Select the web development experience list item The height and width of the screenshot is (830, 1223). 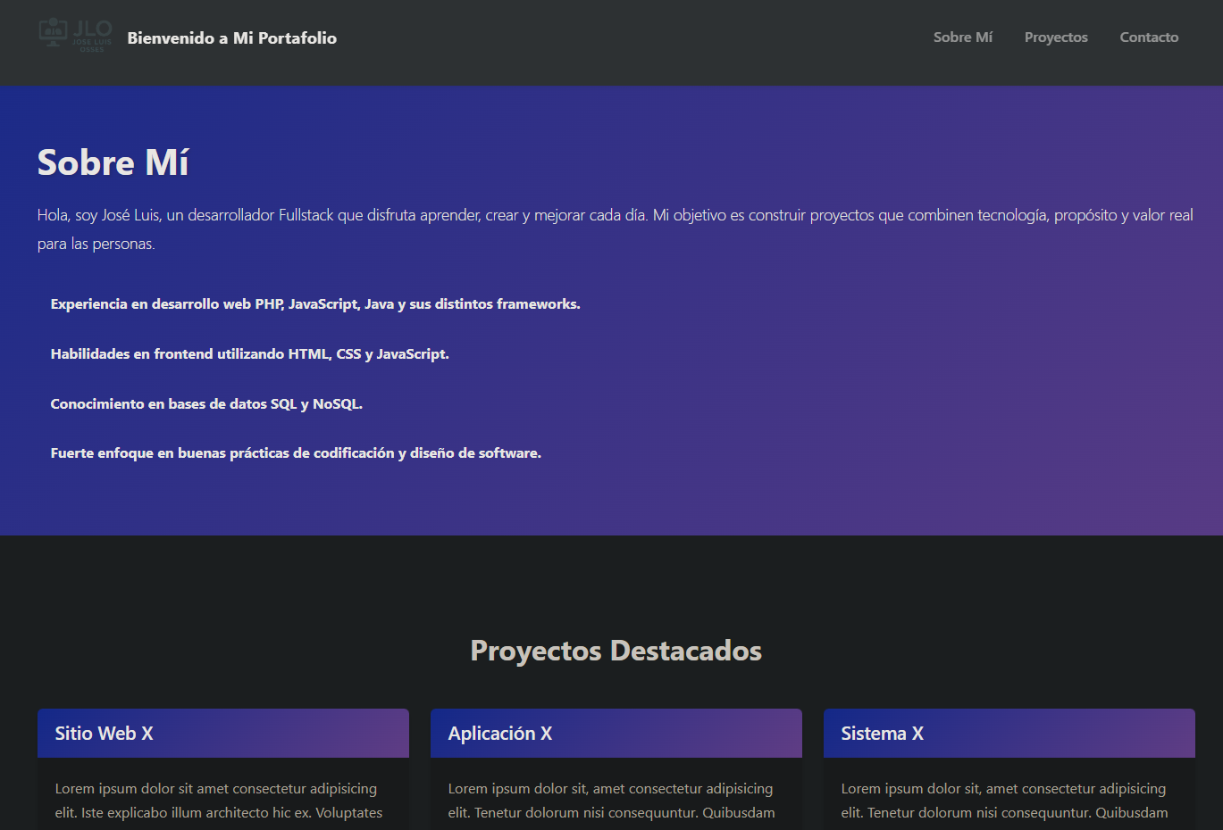point(315,304)
